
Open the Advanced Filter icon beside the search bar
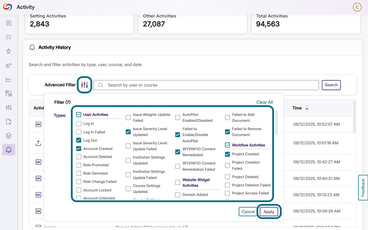(x=84, y=85)
